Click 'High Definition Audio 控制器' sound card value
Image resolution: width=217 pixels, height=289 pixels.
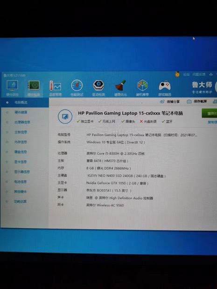[x=120, y=198]
